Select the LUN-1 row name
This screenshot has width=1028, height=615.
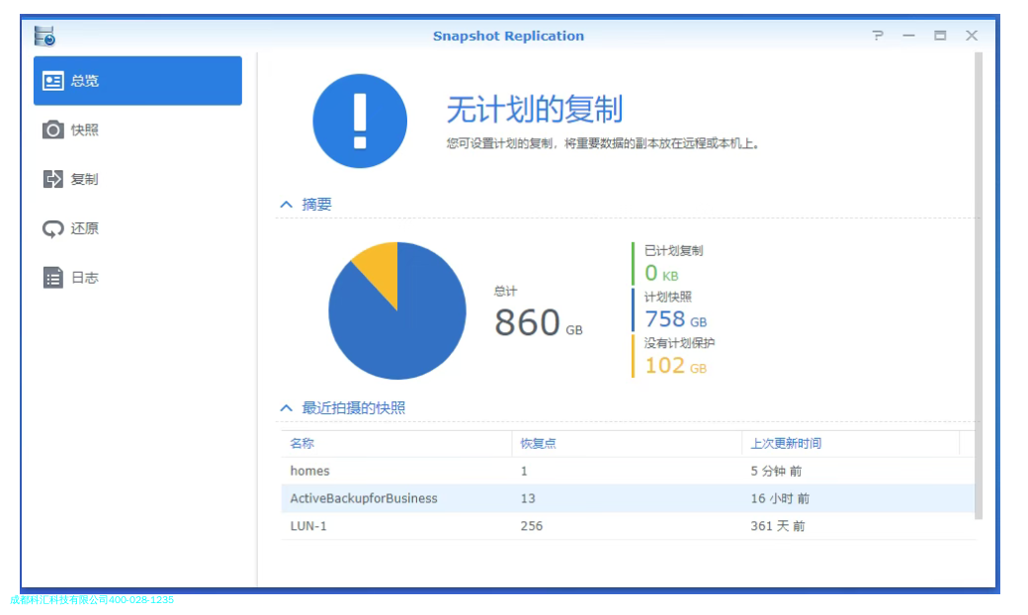[x=308, y=526]
